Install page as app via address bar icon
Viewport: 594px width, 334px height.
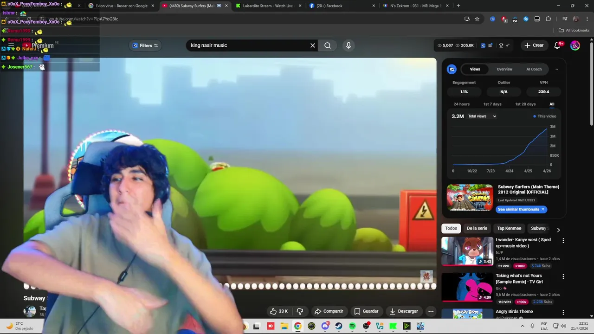[x=467, y=19]
